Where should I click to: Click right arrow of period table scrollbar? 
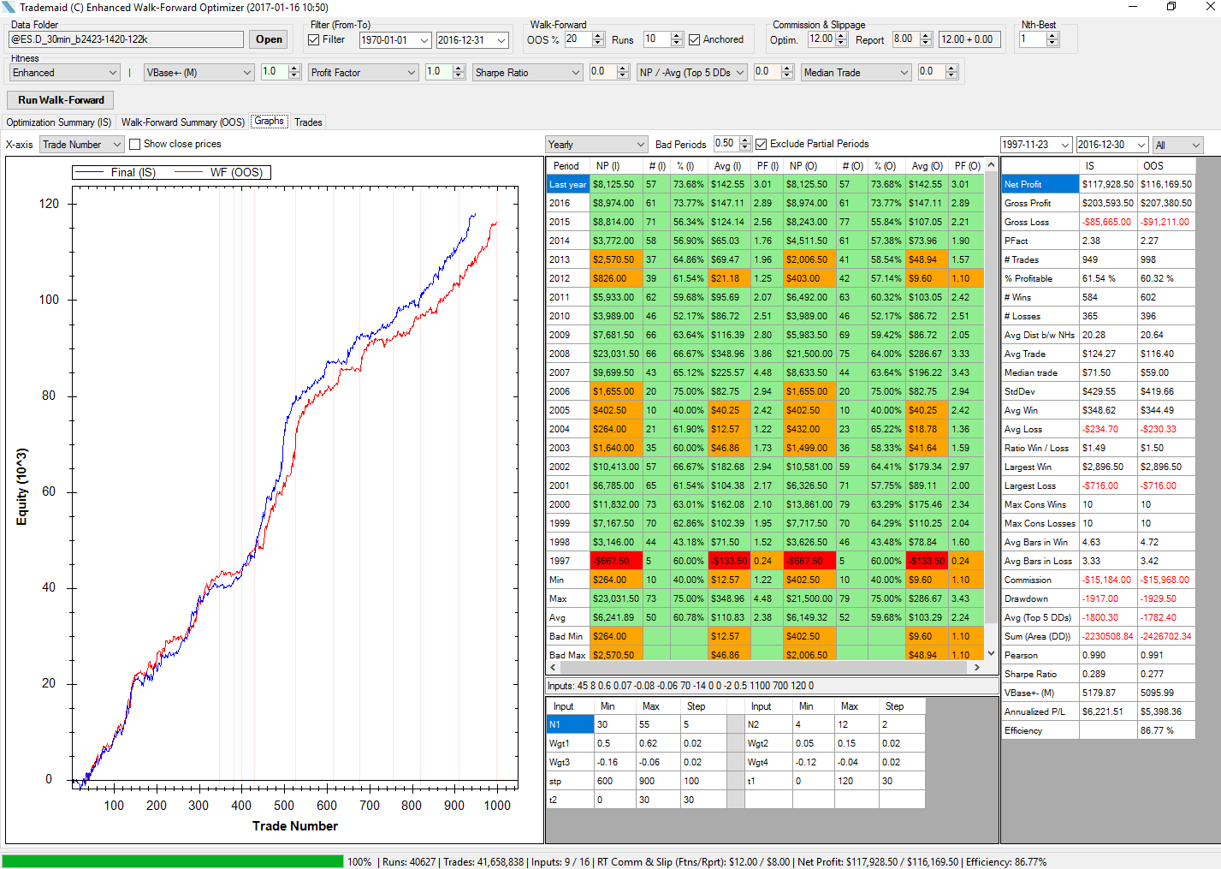tap(977, 667)
